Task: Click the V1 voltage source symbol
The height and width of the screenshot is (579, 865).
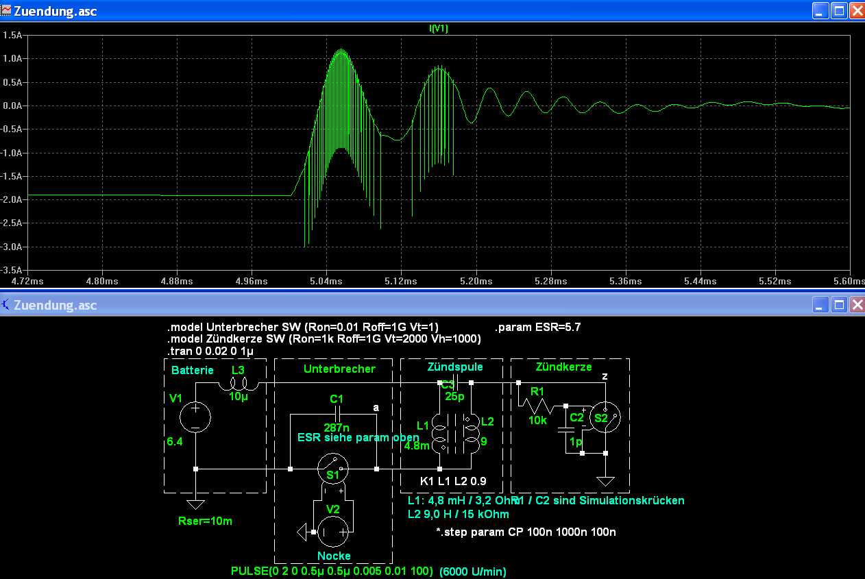Action: [x=195, y=417]
